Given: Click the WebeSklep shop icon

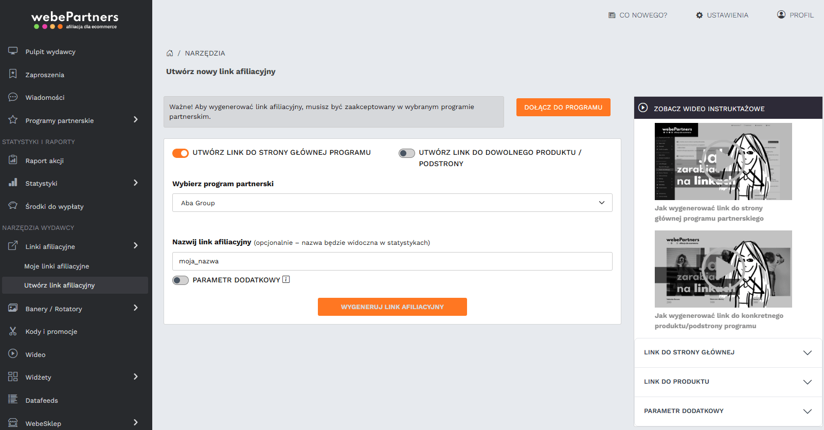Looking at the screenshot, I should 13,422.
